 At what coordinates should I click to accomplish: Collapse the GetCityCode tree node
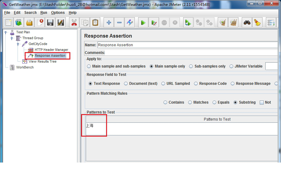click(x=18, y=44)
